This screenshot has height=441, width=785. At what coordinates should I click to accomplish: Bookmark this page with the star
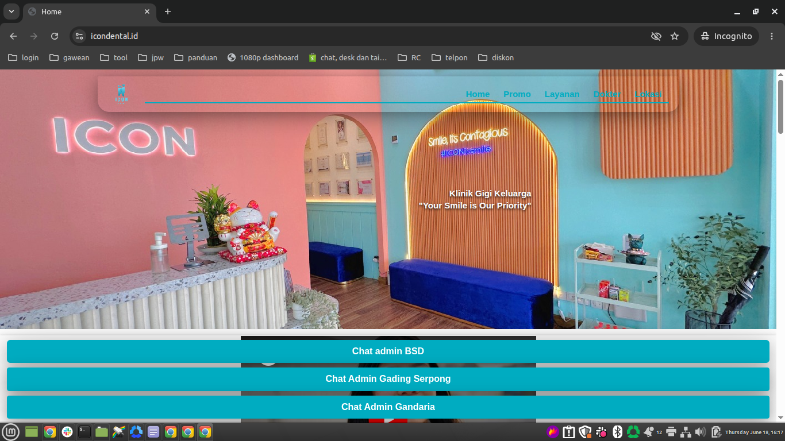pyautogui.click(x=675, y=36)
